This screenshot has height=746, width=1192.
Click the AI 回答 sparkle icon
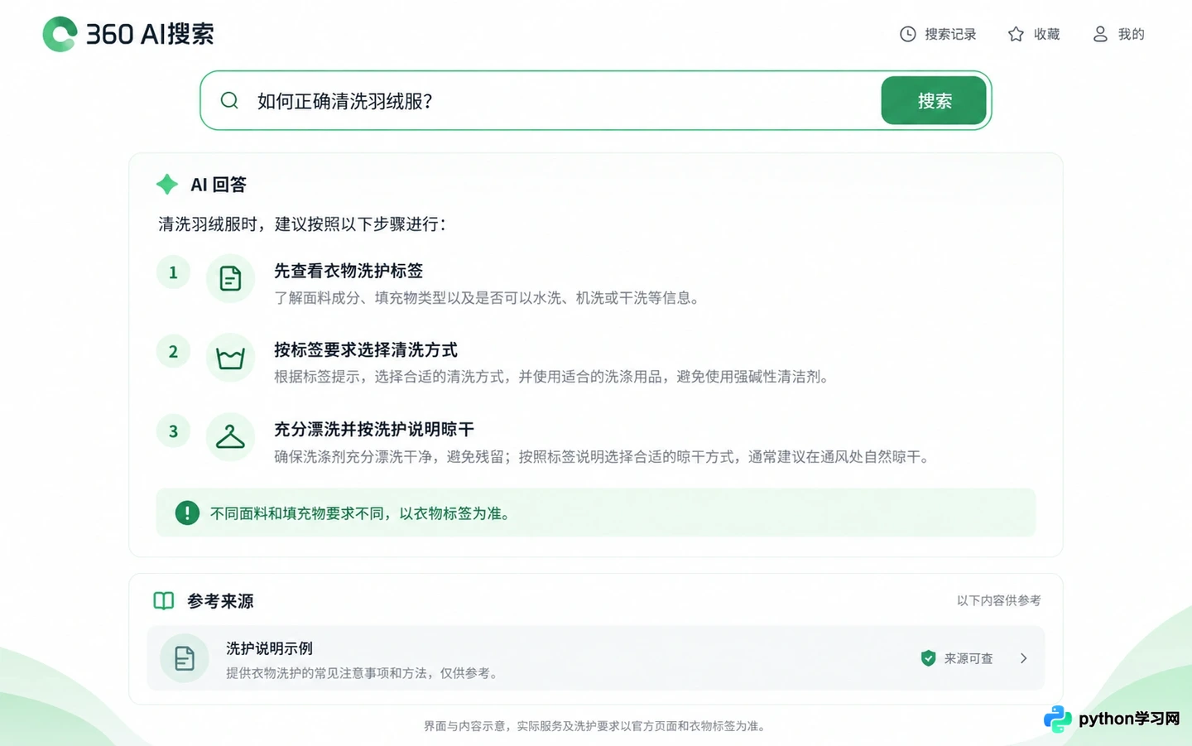[x=167, y=185]
